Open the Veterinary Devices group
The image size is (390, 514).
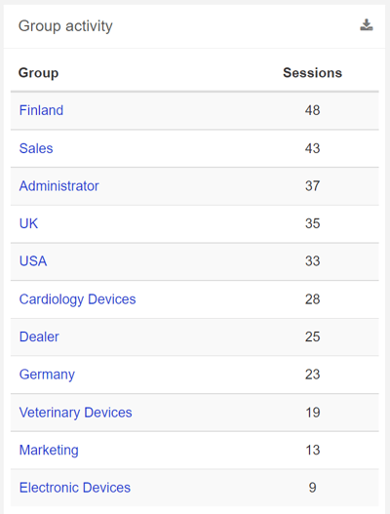point(75,413)
